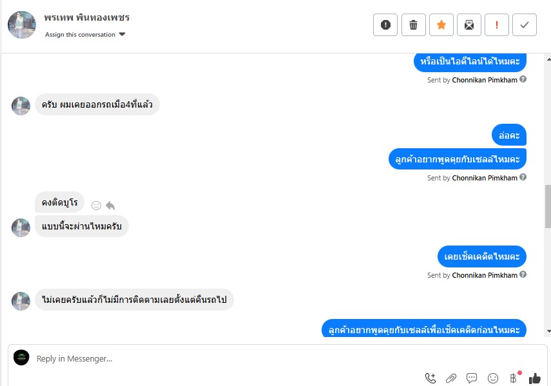Viewport: 551px width, 386px height.
Task: Reply to the message above แบบนี้จะผ่านไหมครับ using reply arrow
Action: click(110, 205)
